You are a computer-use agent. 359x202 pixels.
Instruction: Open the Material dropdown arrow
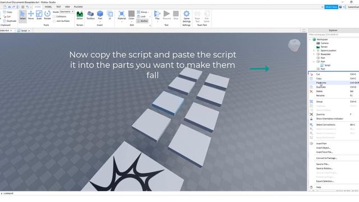[x=122, y=22]
